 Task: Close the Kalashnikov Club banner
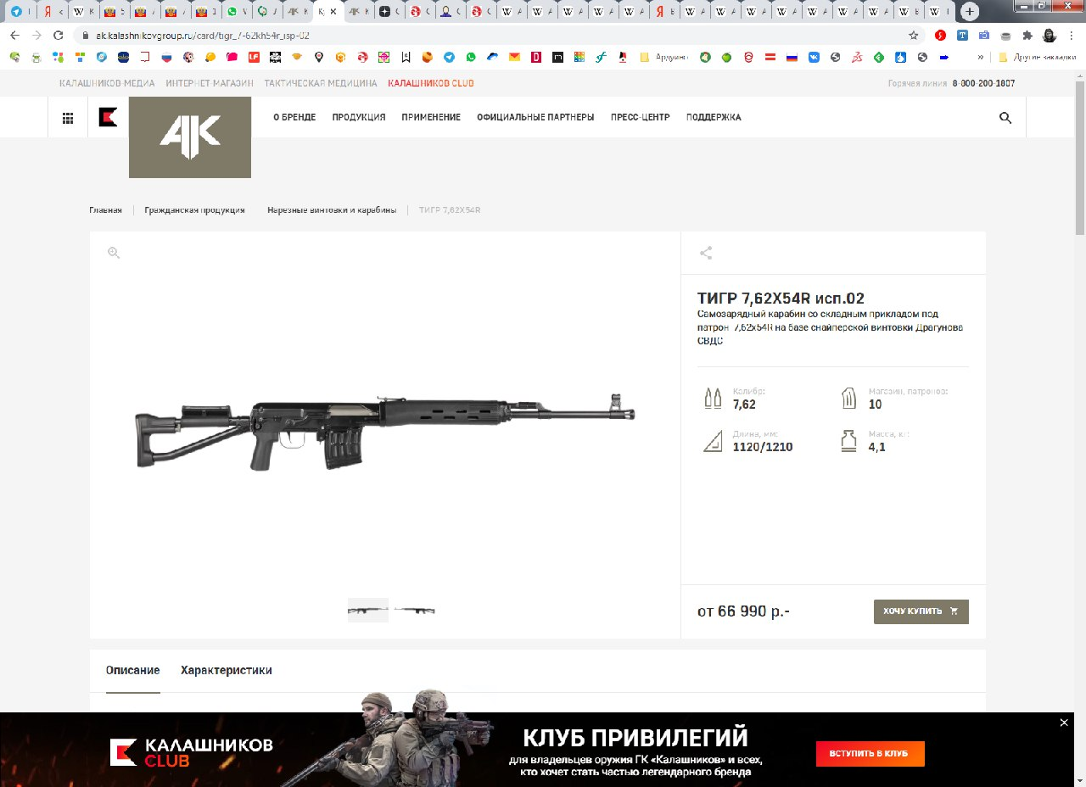[1064, 723]
